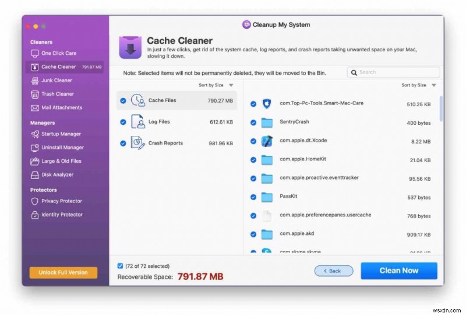The width and height of the screenshot is (466, 315).
Task: Deselect the com.apple.proactive.eventtracker checkbox
Action: point(253,178)
